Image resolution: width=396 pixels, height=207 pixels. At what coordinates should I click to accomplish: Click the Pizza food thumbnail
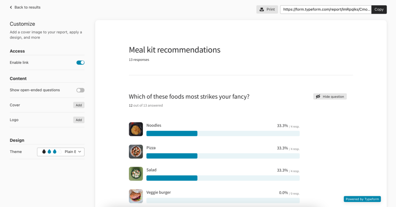click(136, 152)
